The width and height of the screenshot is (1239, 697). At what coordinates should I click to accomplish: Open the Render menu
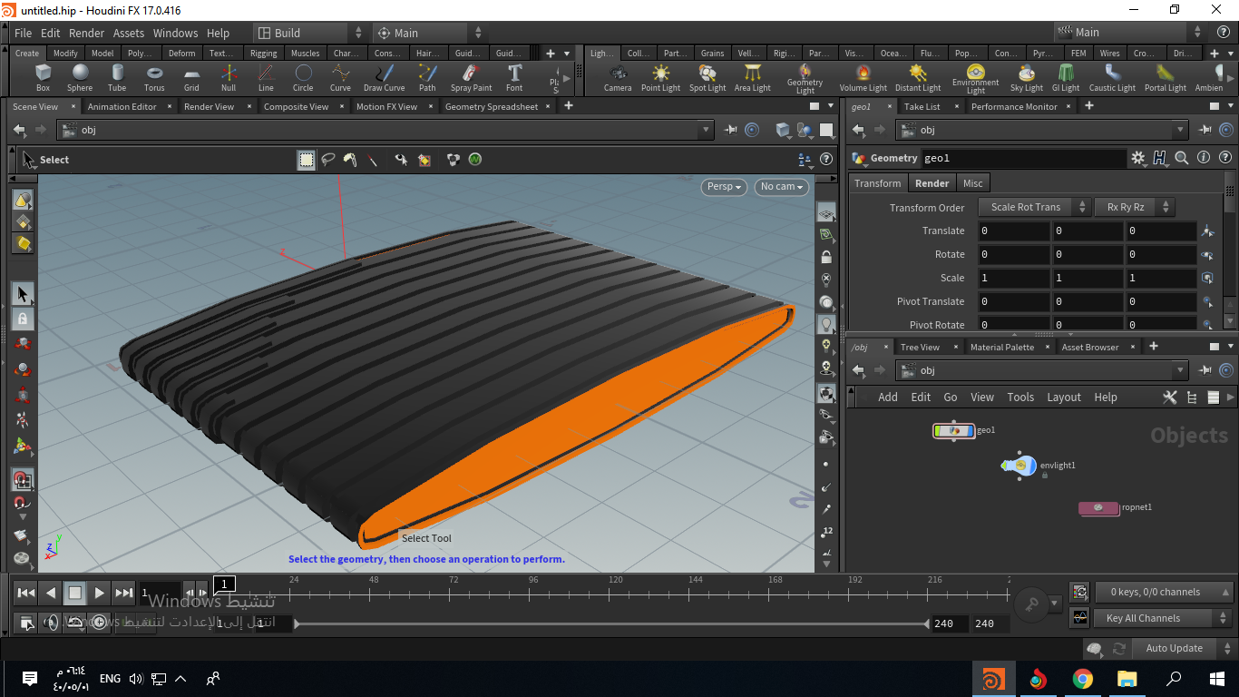[87, 33]
